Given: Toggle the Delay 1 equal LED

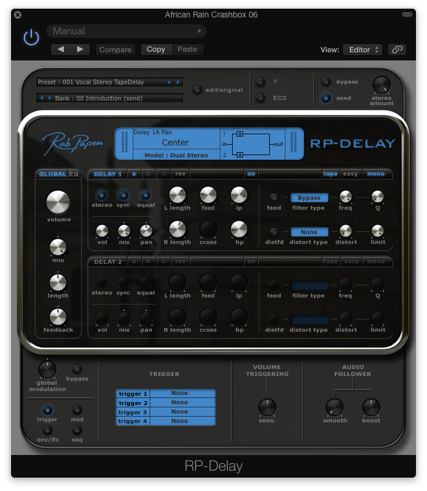Looking at the screenshot, I should [145, 195].
